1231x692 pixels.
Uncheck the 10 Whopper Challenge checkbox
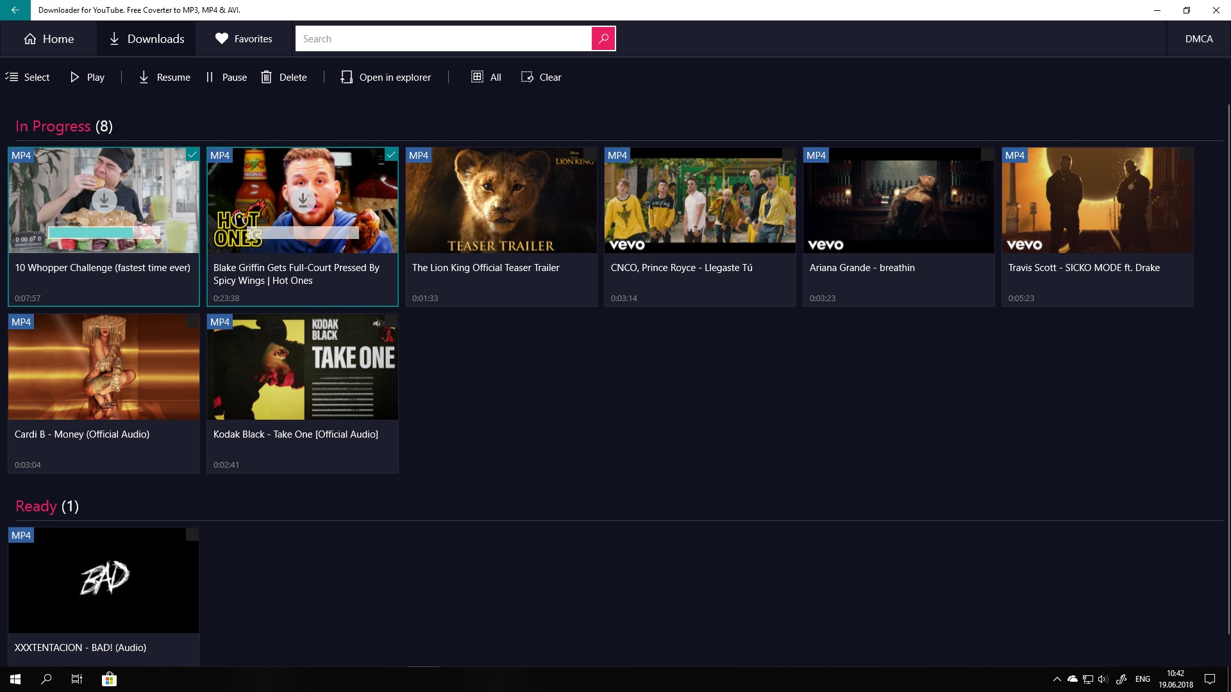pyautogui.click(x=192, y=154)
